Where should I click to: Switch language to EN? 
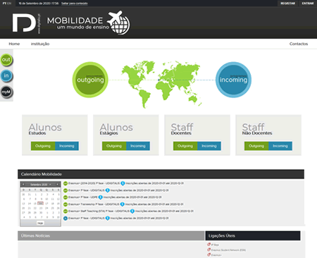(x=9, y=4)
